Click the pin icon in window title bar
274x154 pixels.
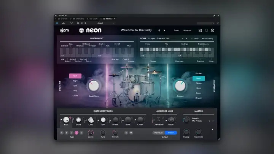click(214, 16)
